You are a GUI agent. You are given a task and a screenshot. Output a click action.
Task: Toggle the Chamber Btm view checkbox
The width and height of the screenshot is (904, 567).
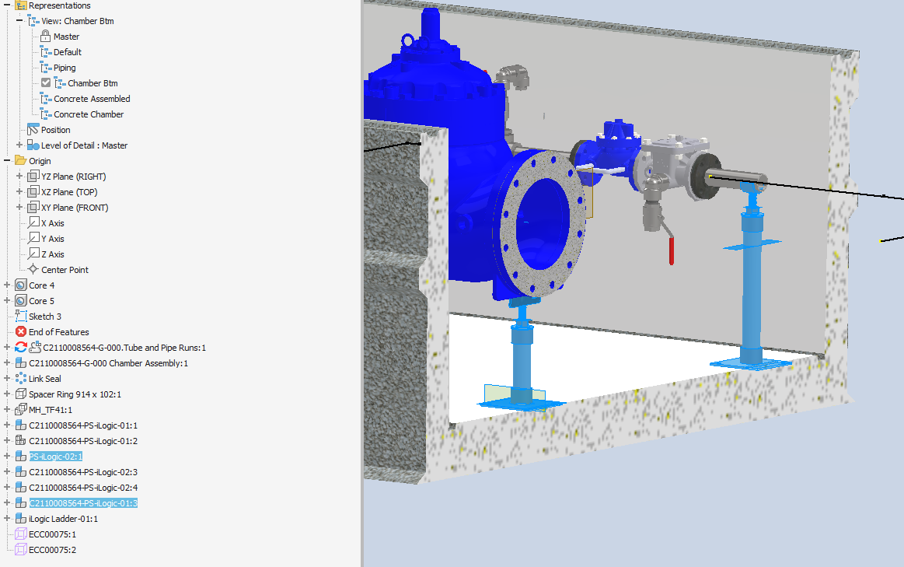[44, 82]
